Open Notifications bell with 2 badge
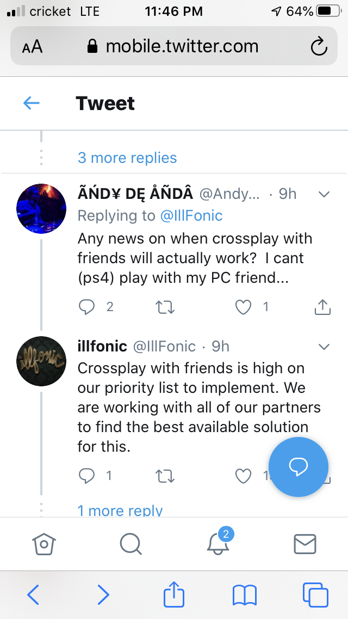 218,543
